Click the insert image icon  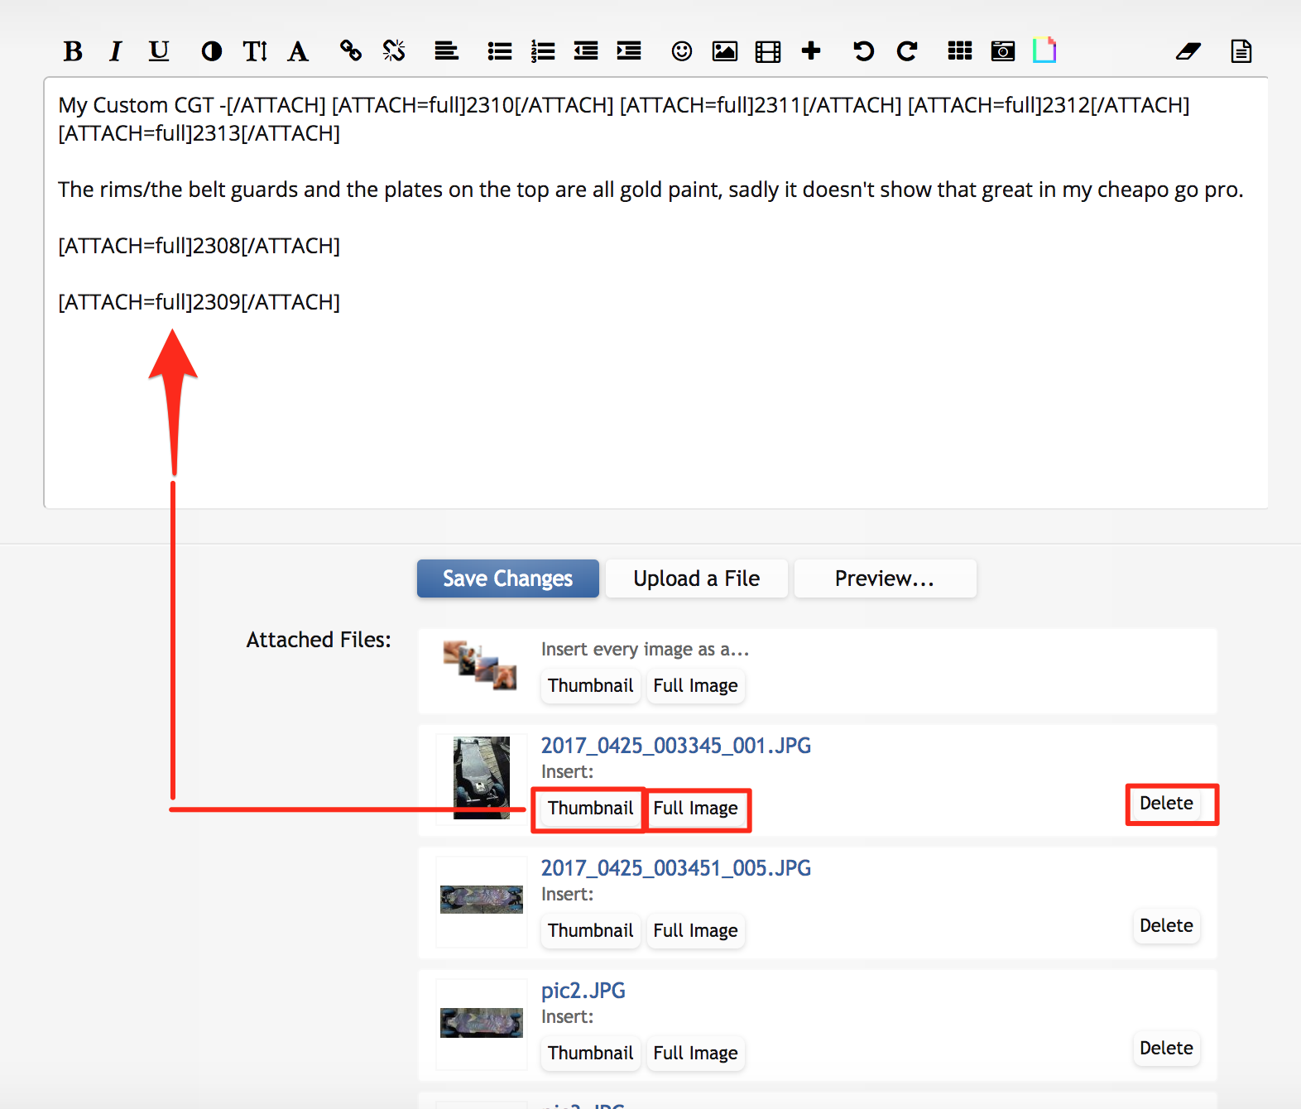724,51
